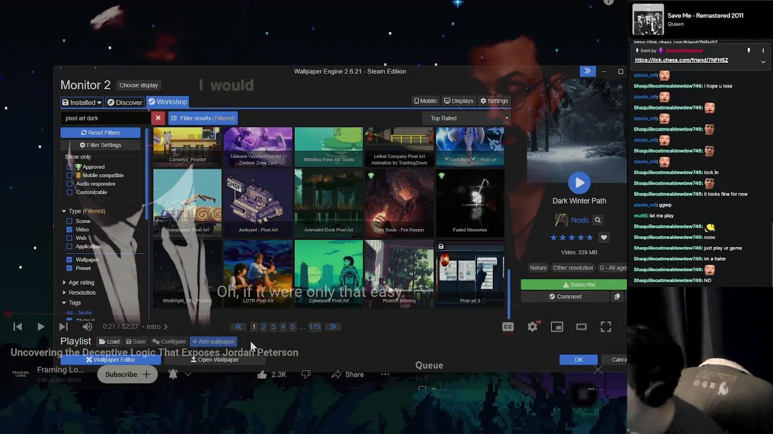Close the YouTube Queue panel
This screenshot has height=434, width=773.
click(x=597, y=370)
